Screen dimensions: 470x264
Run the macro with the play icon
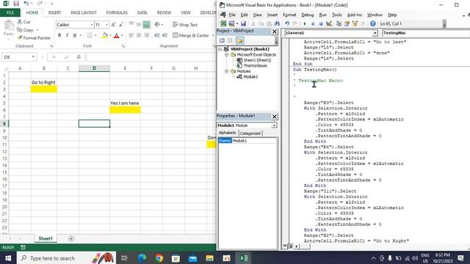[305, 23]
